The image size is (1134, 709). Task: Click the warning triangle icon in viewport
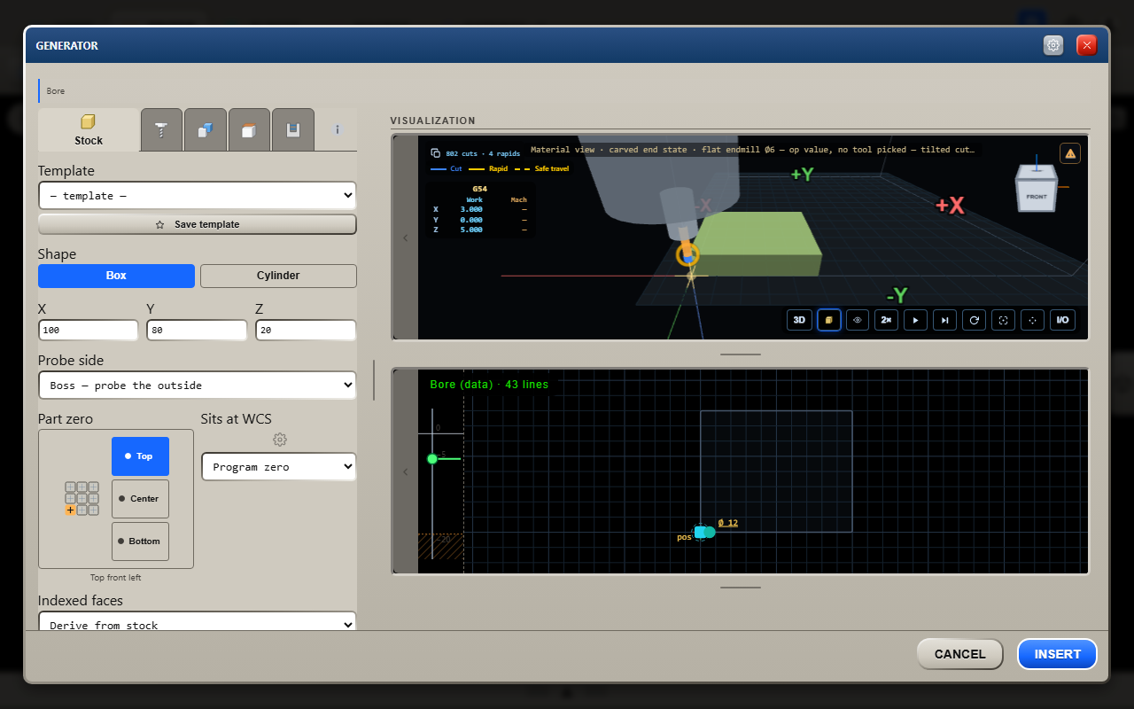1070,153
